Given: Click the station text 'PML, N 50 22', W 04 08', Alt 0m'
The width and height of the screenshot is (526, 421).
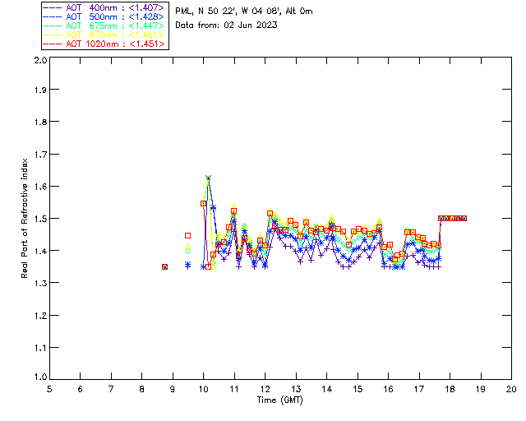Looking at the screenshot, I should [244, 12].
